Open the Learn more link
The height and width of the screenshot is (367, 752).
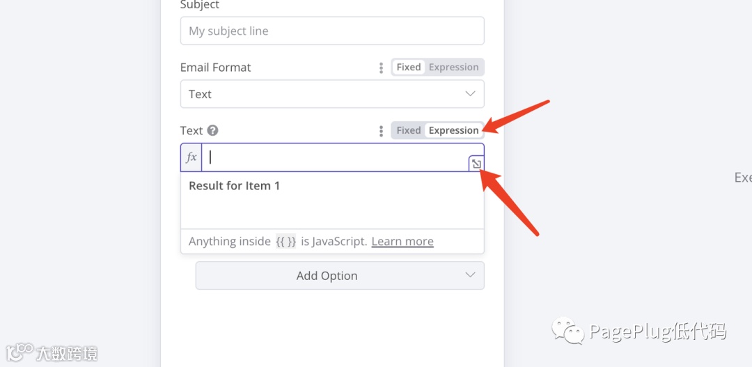[x=402, y=242]
